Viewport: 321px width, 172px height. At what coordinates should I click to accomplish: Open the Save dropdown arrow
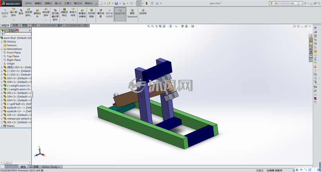120,3
